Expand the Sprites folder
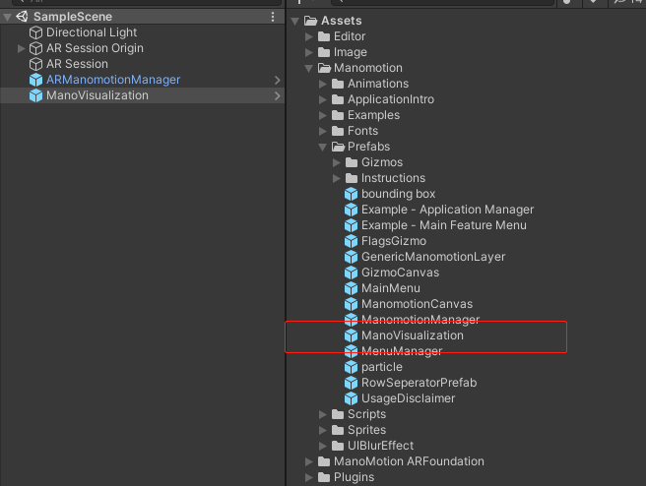The height and width of the screenshot is (486, 646). pyautogui.click(x=323, y=430)
